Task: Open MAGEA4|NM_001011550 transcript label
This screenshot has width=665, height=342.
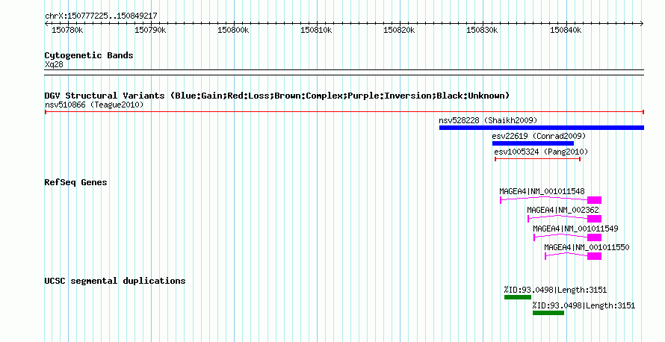Action: coord(587,247)
